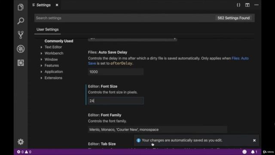Open settings JSON with braces icon
275x155 pixels.
point(238,5)
